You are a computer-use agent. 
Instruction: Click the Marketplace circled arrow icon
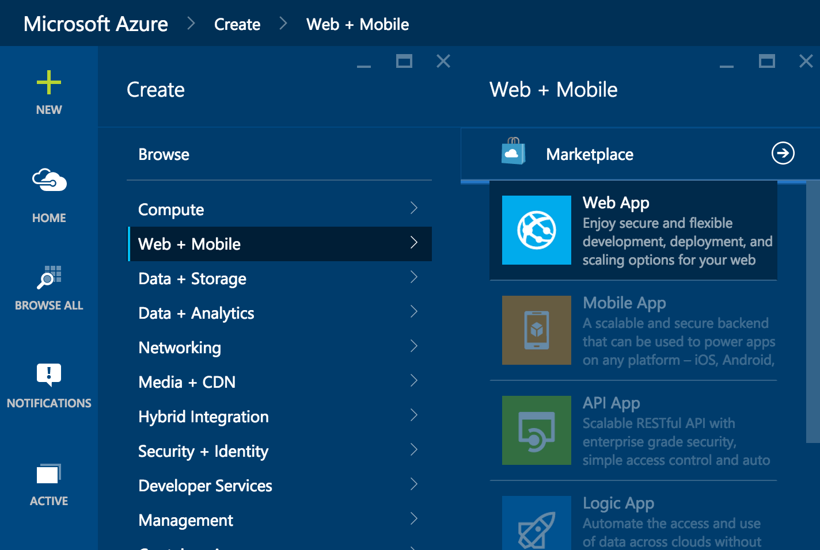(783, 153)
